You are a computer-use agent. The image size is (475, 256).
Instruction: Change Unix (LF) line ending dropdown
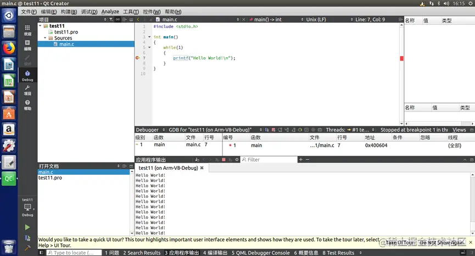pyautogui.click(x=329, y=19)
